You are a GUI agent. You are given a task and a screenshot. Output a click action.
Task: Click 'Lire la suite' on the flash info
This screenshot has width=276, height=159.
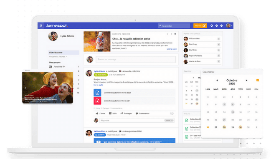pyautogui.click(x=172, y=49)
